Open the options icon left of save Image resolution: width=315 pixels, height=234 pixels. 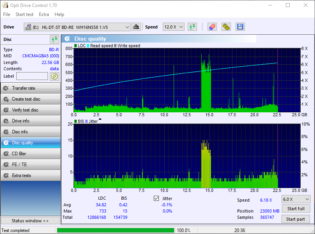pos(226,27)
